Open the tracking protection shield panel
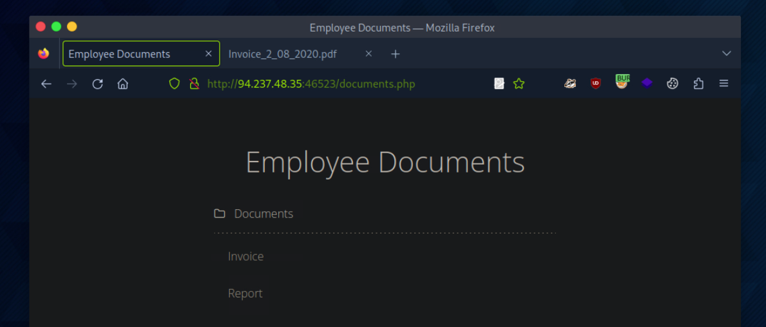 point(174,84)
